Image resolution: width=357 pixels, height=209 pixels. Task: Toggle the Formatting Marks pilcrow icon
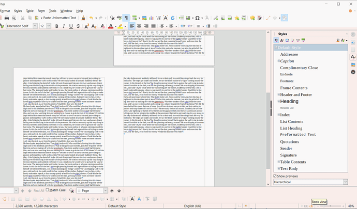[x=126, y=18]
